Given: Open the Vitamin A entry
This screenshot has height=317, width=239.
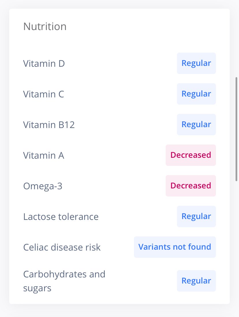Looking at the screenshot, I should [x=119, y=155].
